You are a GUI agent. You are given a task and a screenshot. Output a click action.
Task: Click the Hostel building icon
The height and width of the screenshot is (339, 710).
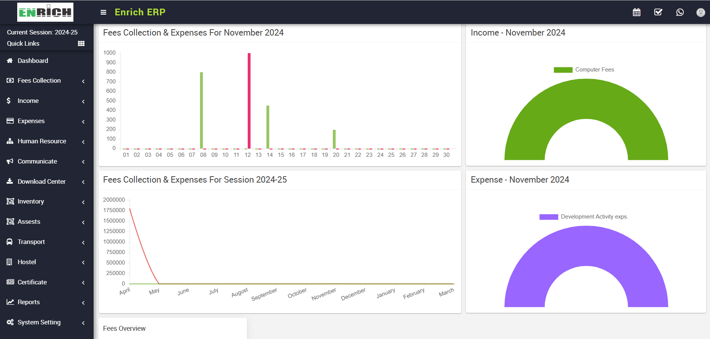point(10,262)
